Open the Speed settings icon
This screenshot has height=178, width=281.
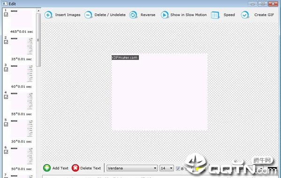pyautogui.click(x=215, y=15)
